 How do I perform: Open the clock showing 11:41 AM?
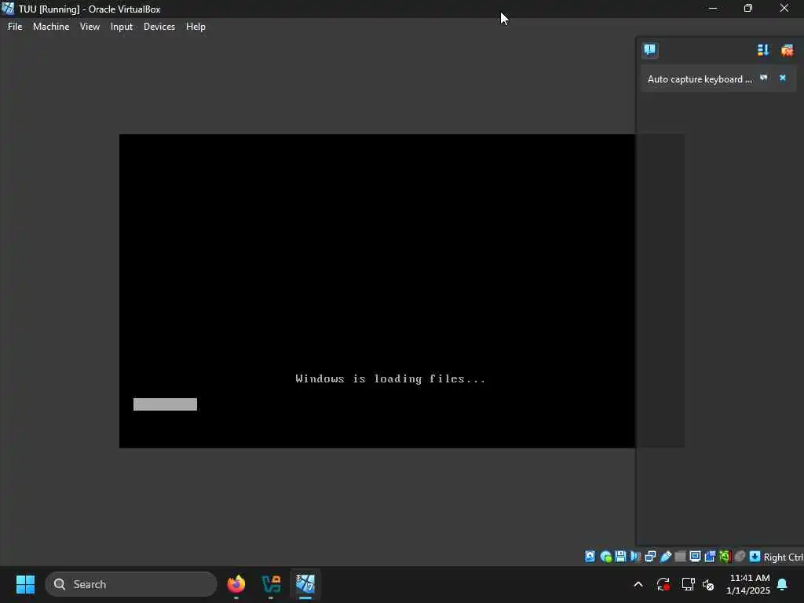click(x=748, y=584)
